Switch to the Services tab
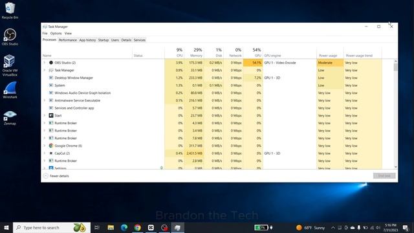This screenshot has height=233, width=414. (x=140, y=40)
